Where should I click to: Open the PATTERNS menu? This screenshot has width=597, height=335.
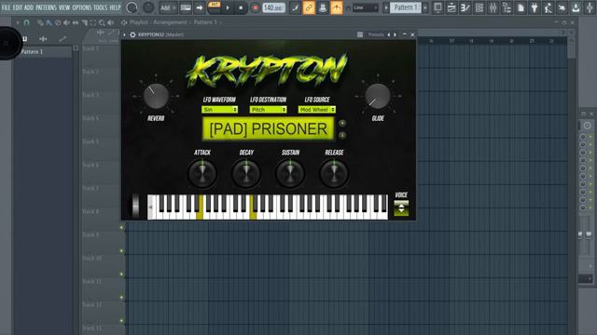(x=46, y=7)
